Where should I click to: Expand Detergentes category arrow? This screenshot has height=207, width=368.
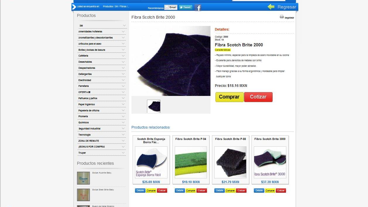(123, 74)
